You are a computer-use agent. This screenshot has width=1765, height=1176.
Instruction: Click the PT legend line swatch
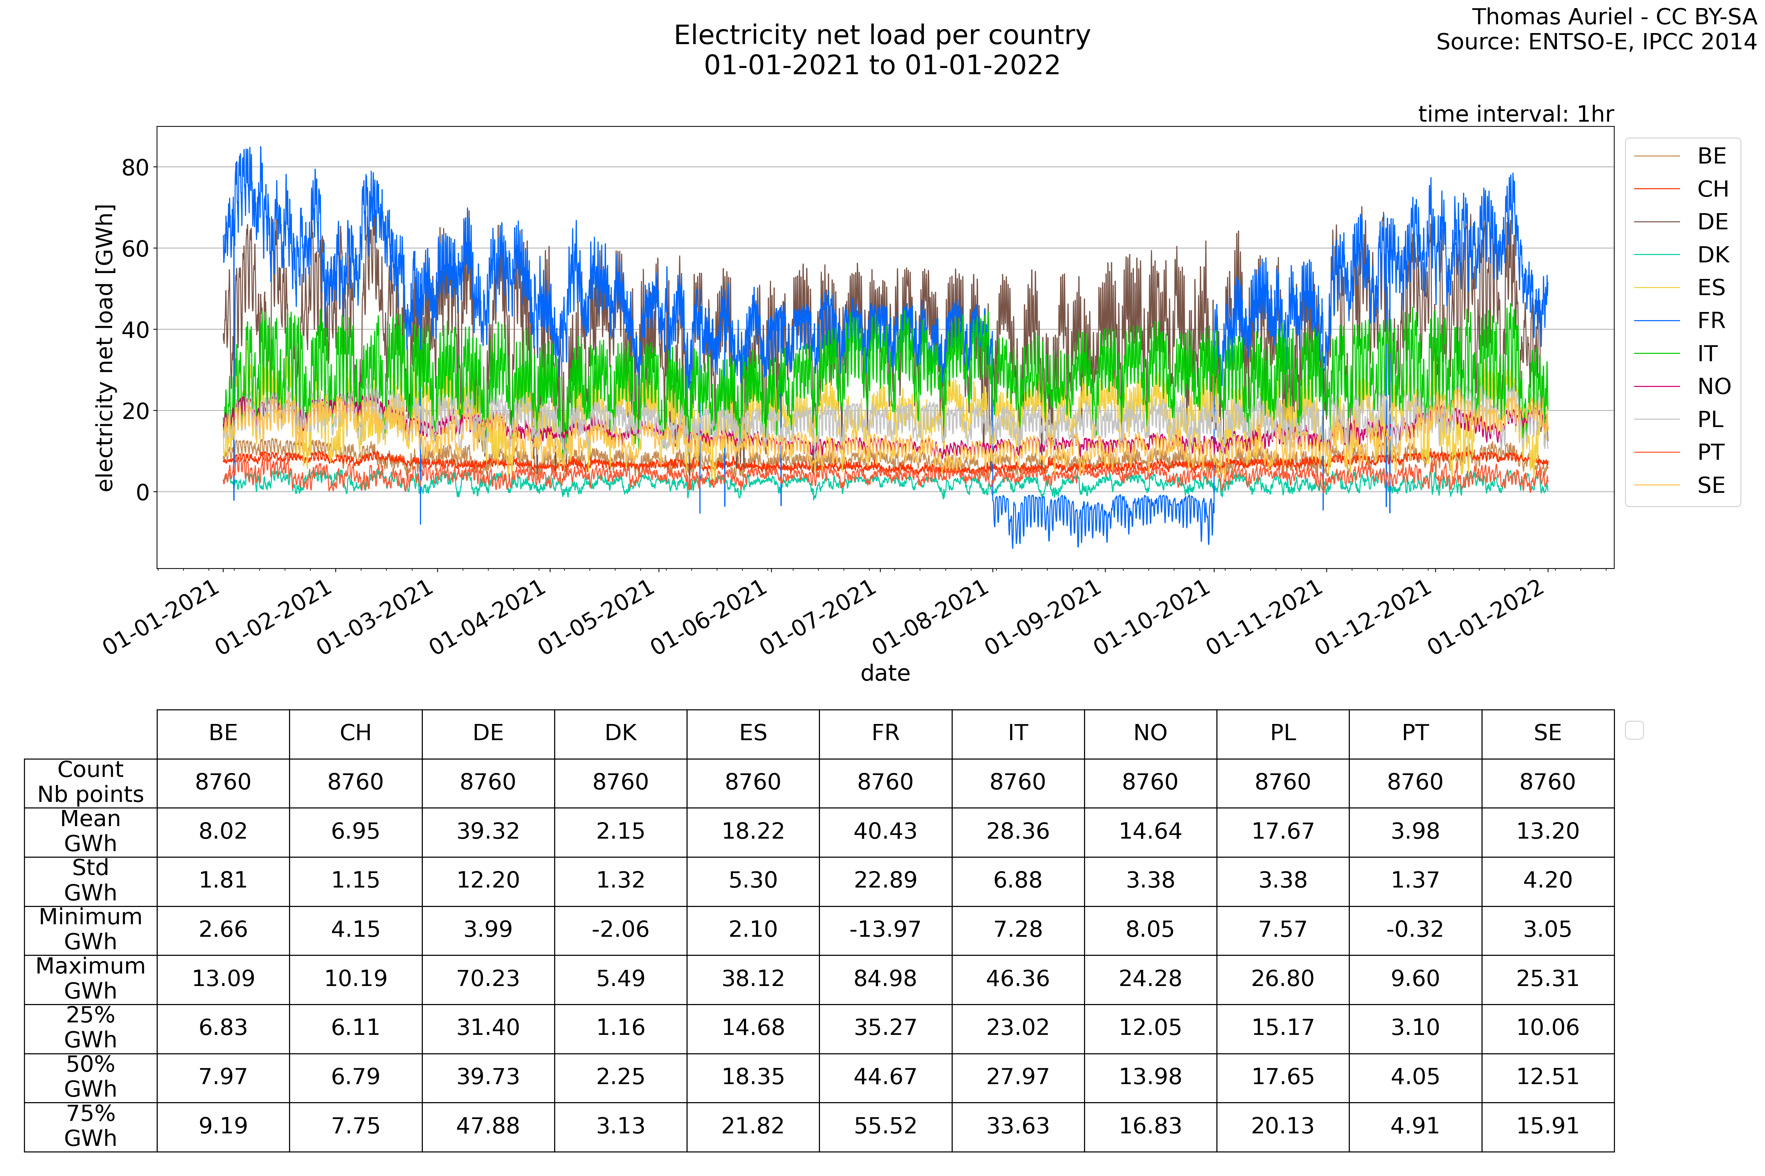pyautogui.click(x=1656, y=452)
